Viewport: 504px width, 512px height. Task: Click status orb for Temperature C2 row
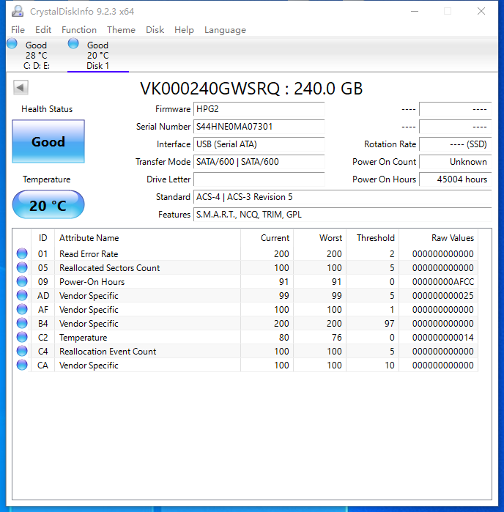22,337
